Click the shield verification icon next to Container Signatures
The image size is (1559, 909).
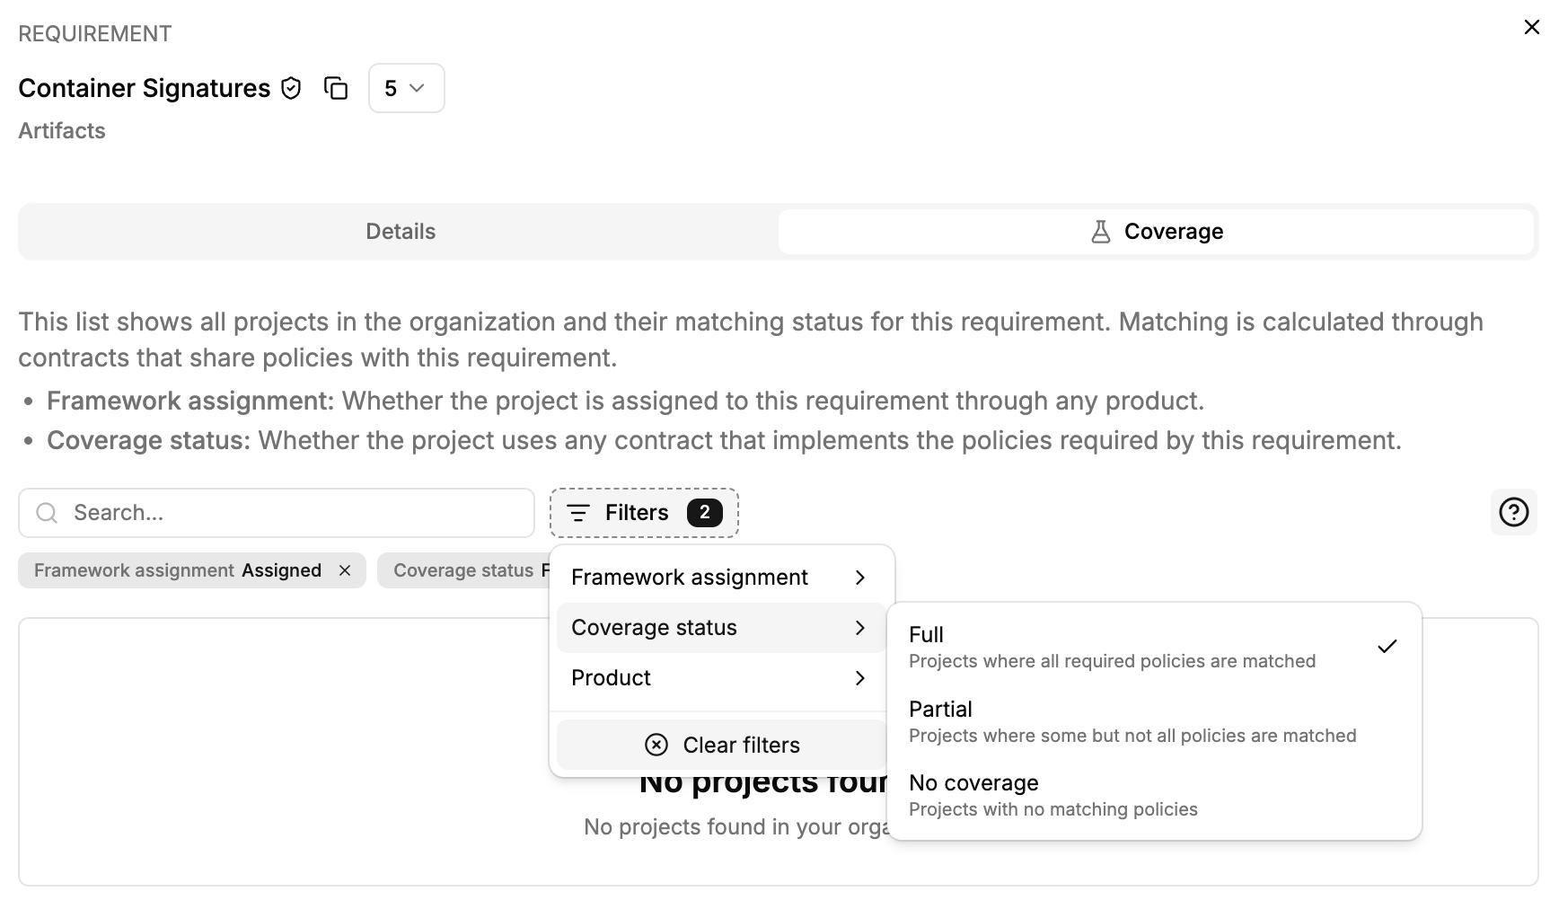pos(289,88)
